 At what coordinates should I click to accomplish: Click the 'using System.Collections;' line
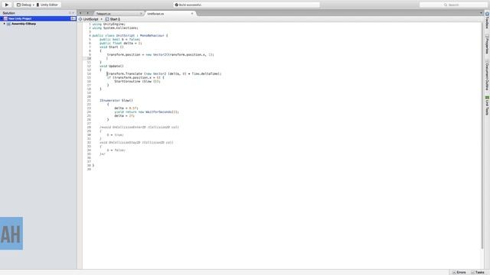115,28
